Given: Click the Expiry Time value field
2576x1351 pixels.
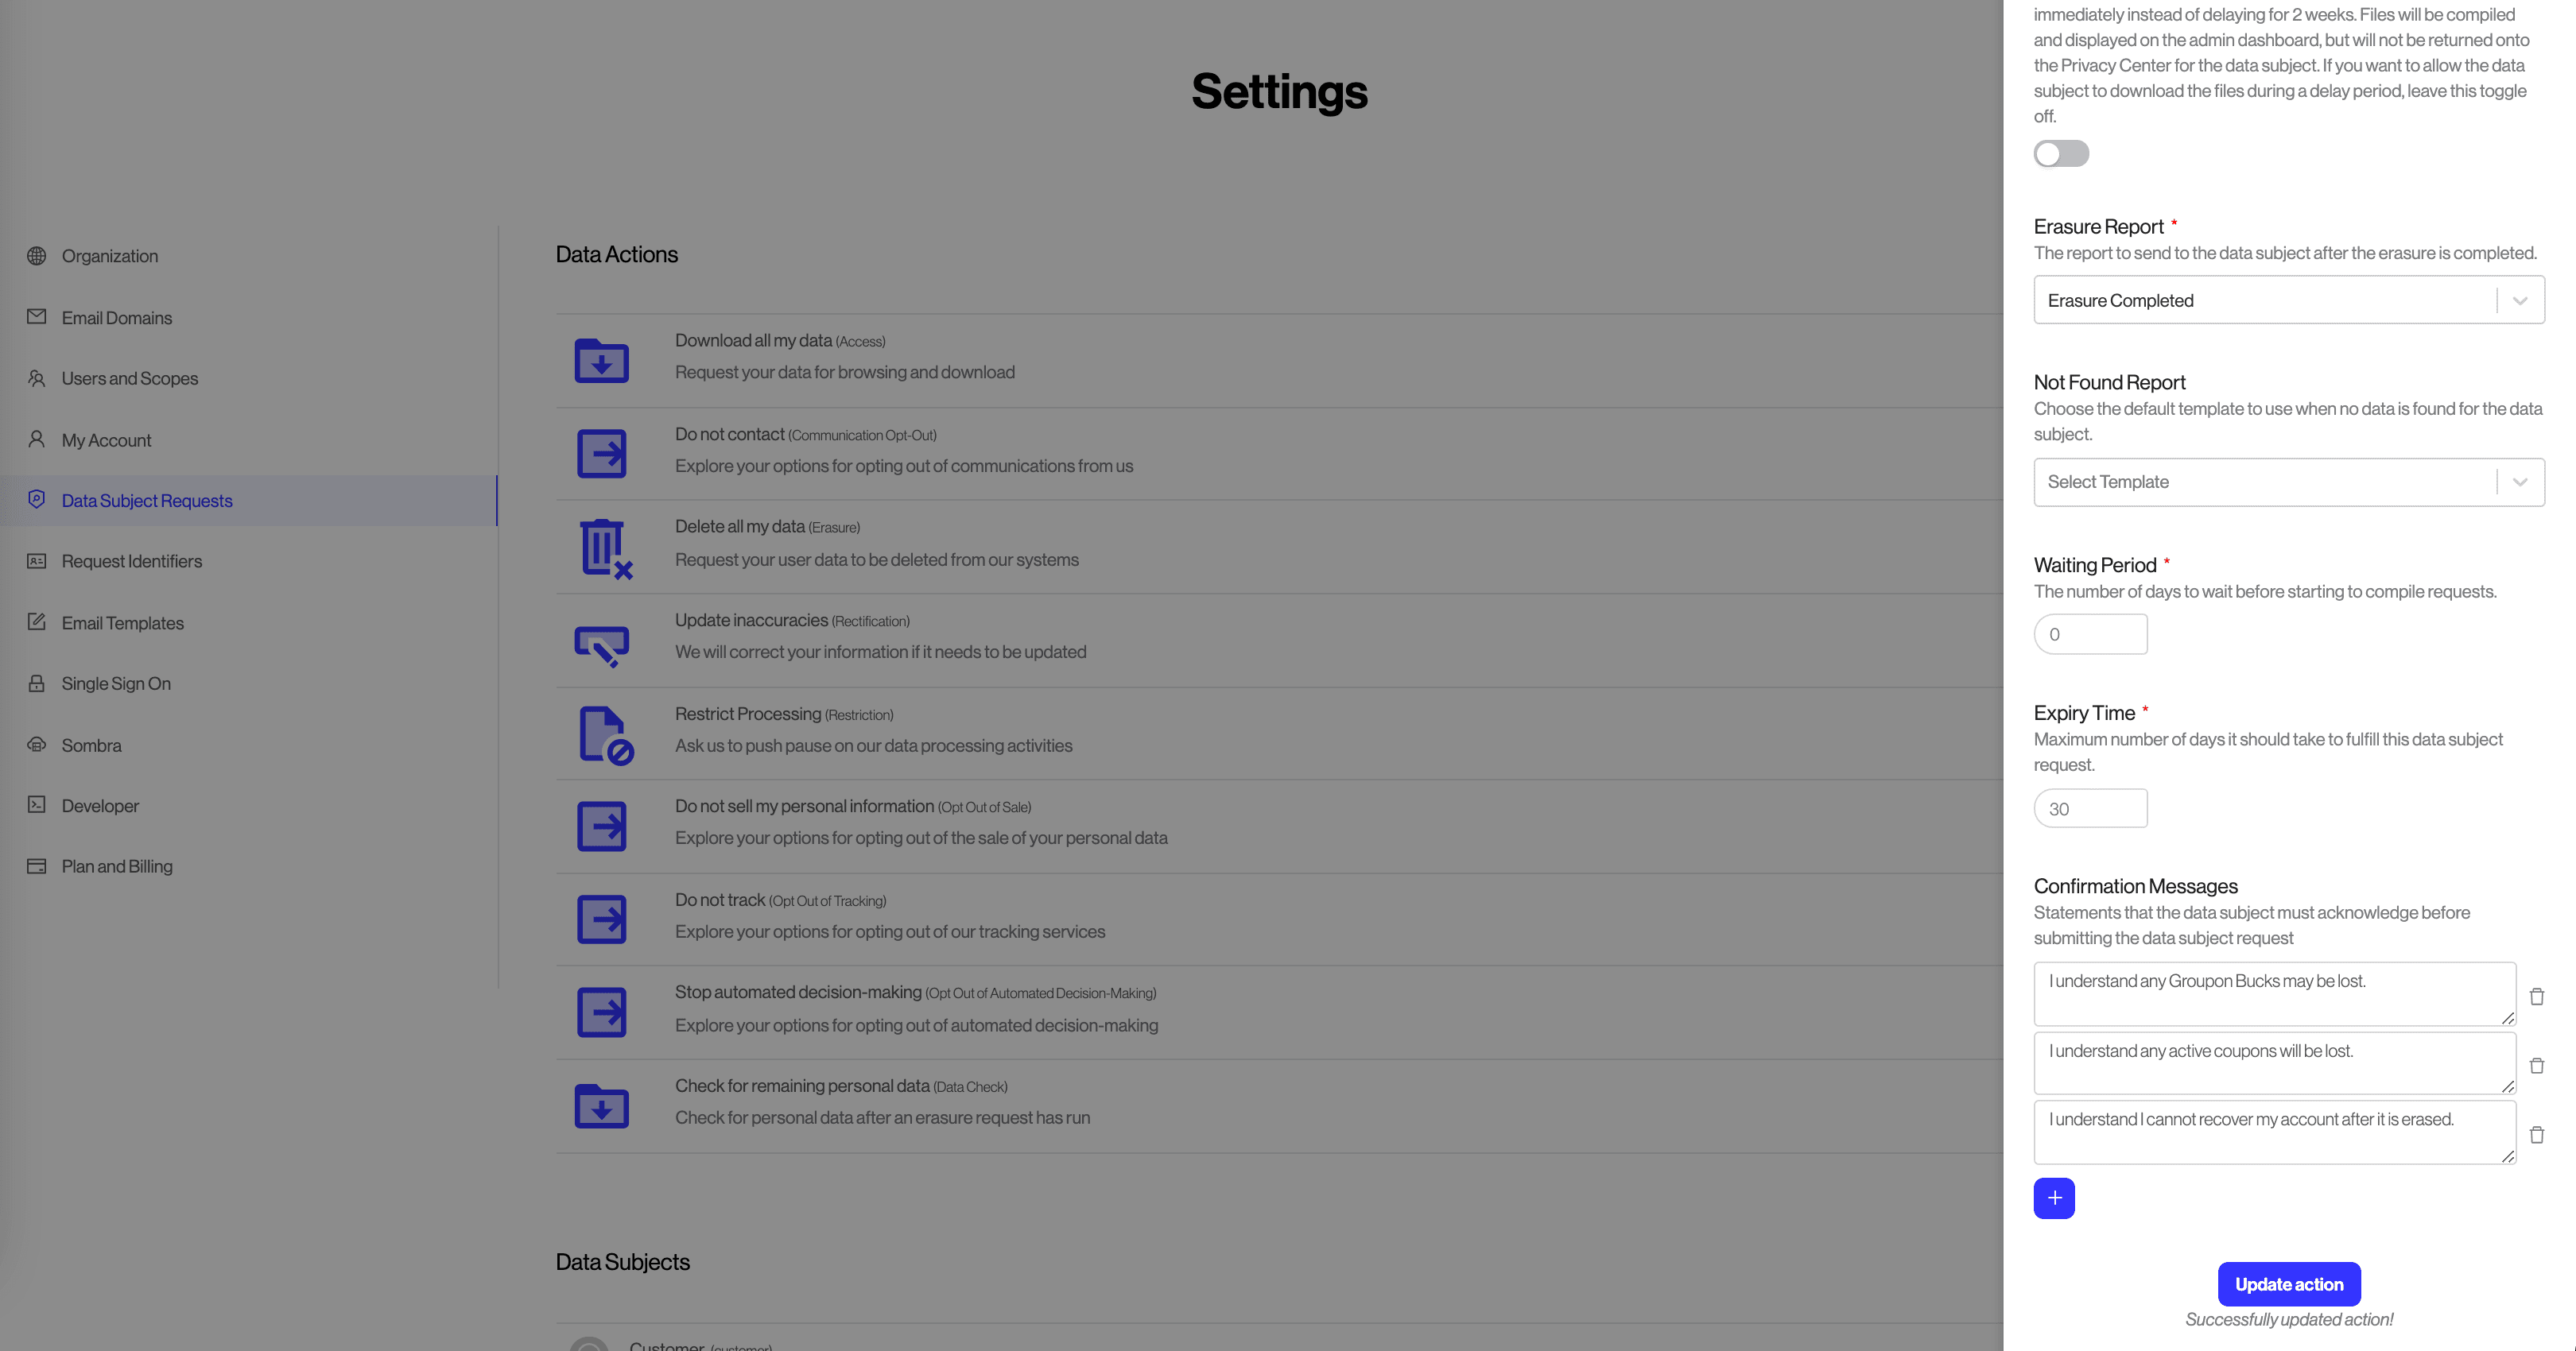Looking at the screenshot, I should (2090, 807).
